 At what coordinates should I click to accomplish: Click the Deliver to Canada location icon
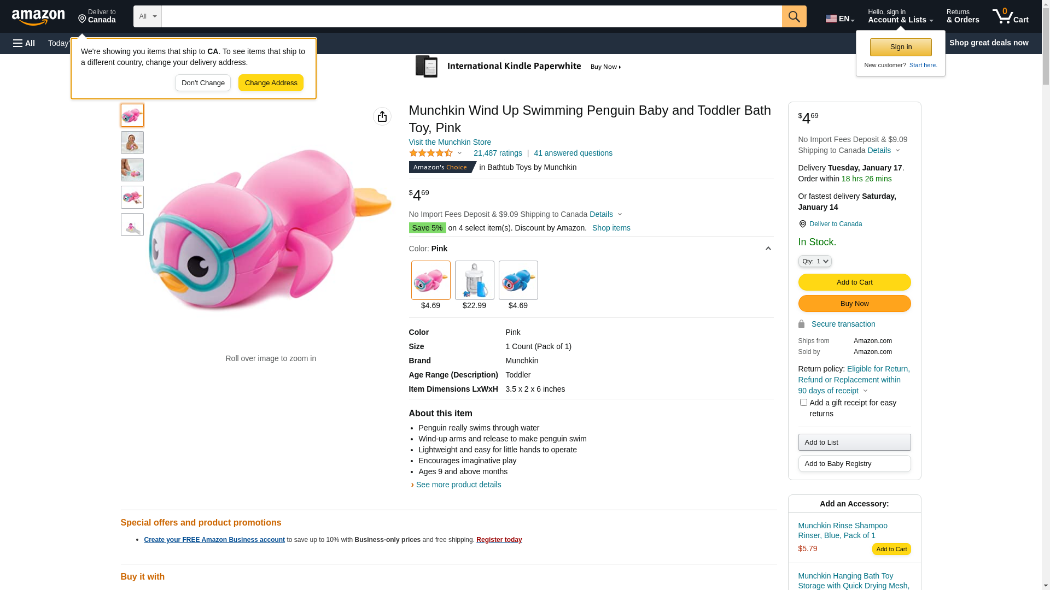pos(802,224)
